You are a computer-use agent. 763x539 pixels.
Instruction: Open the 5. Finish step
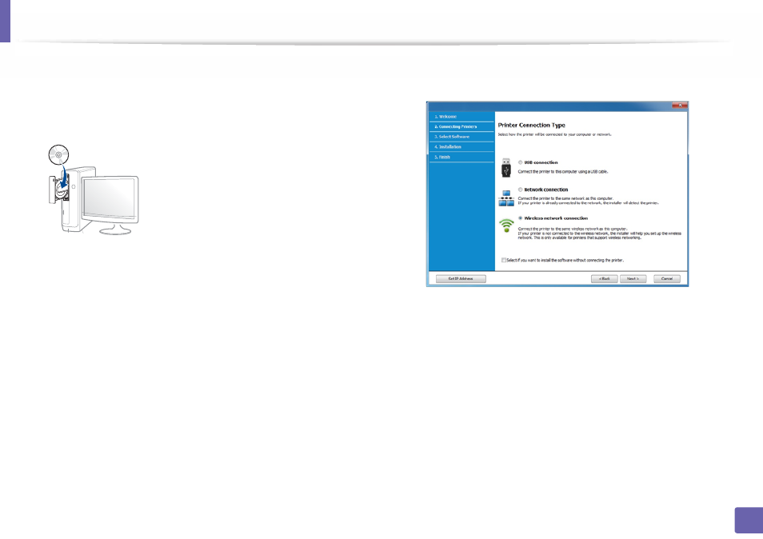pos(461,157)
